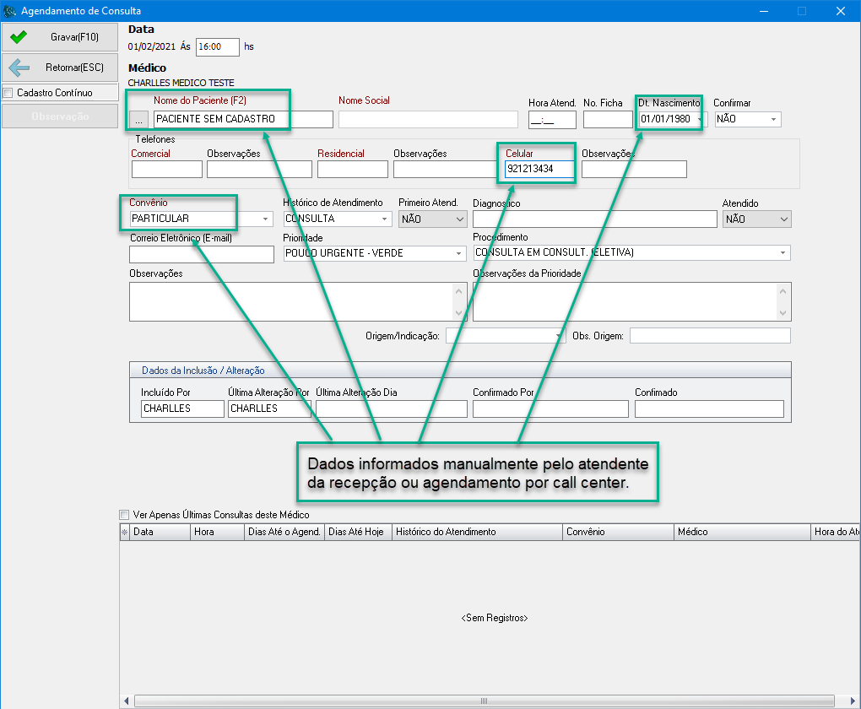Screen dimensions: 861x709
Task: Click the Gravar(F10) button
Action: pyautogui.click(x=60, y=37)
